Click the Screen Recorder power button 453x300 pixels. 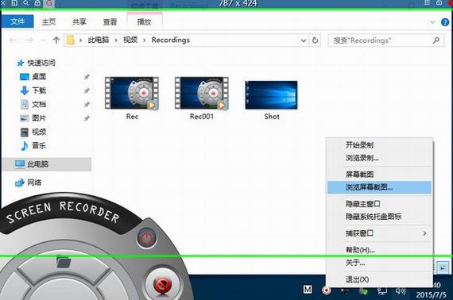coord(147,238)
